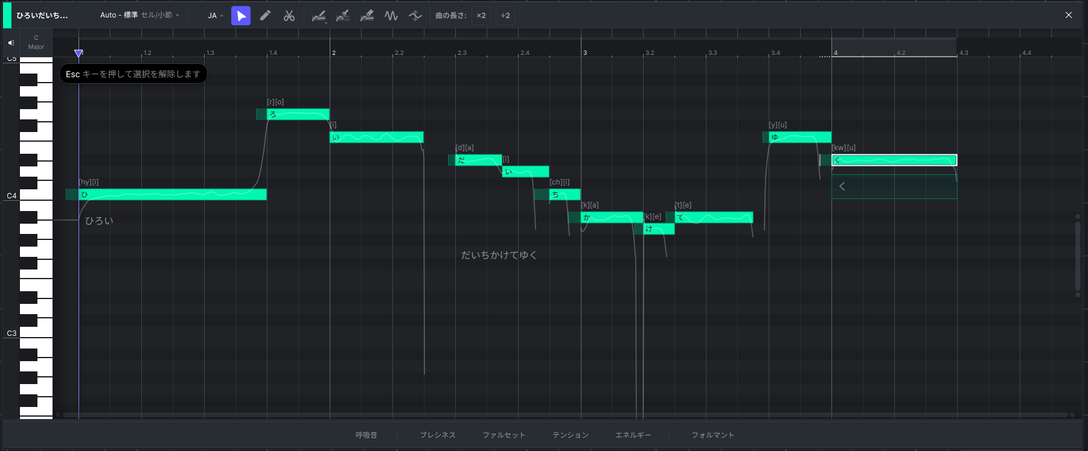Click the playhead marker on the ruler
This screenshot has width=1088, height=451.
click(78, 53)
